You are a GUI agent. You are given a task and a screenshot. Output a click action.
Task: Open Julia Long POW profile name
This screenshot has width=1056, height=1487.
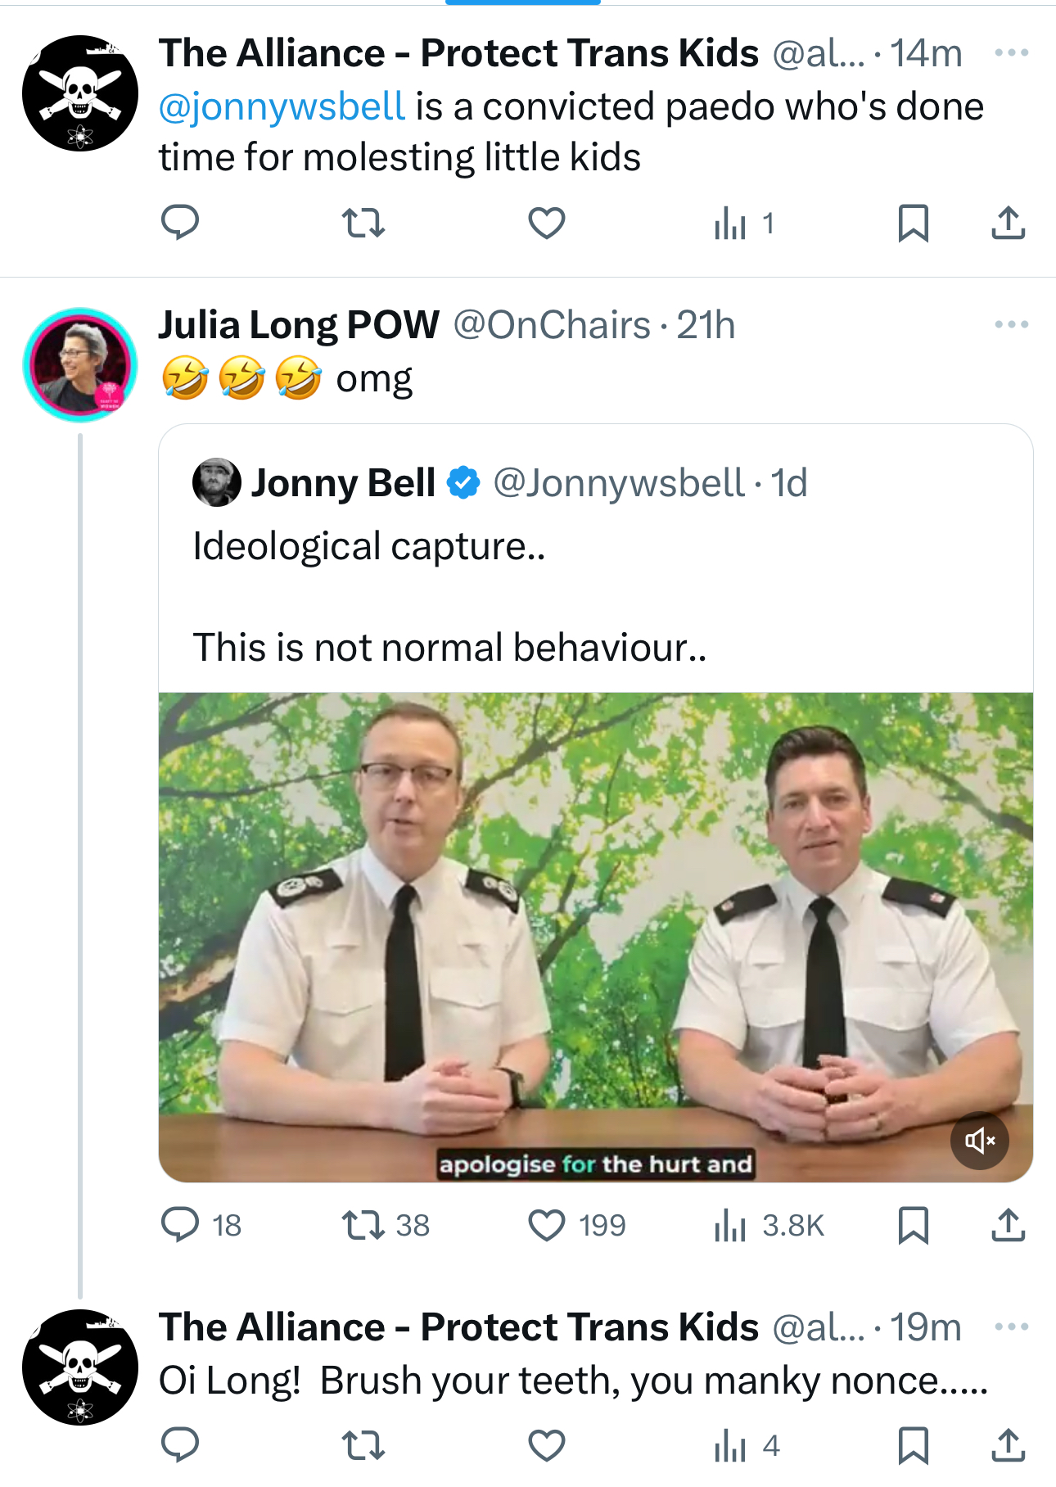pyautogui.click(x=299, y=325)
